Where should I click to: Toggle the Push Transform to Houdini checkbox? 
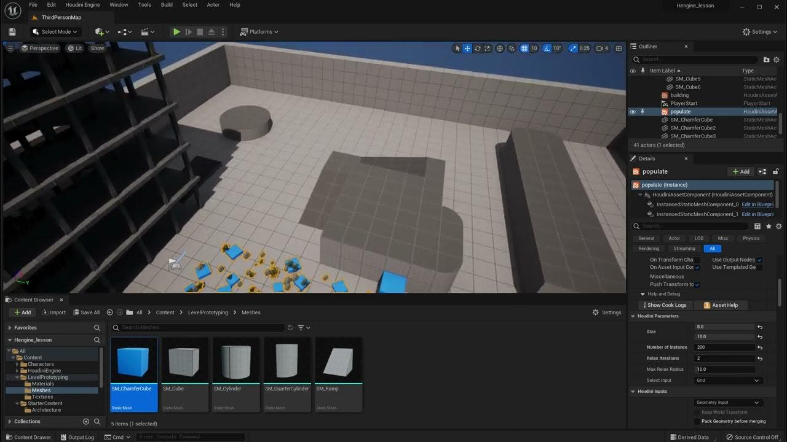(x=697, y=285)
